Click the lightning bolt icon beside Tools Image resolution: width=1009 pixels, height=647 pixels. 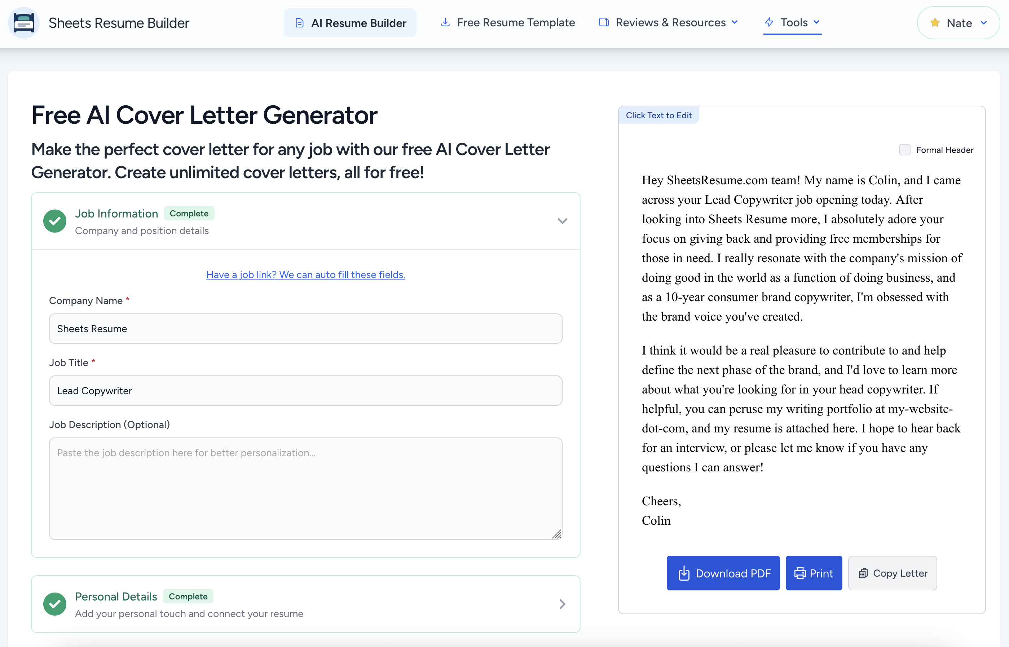[769, 22]
